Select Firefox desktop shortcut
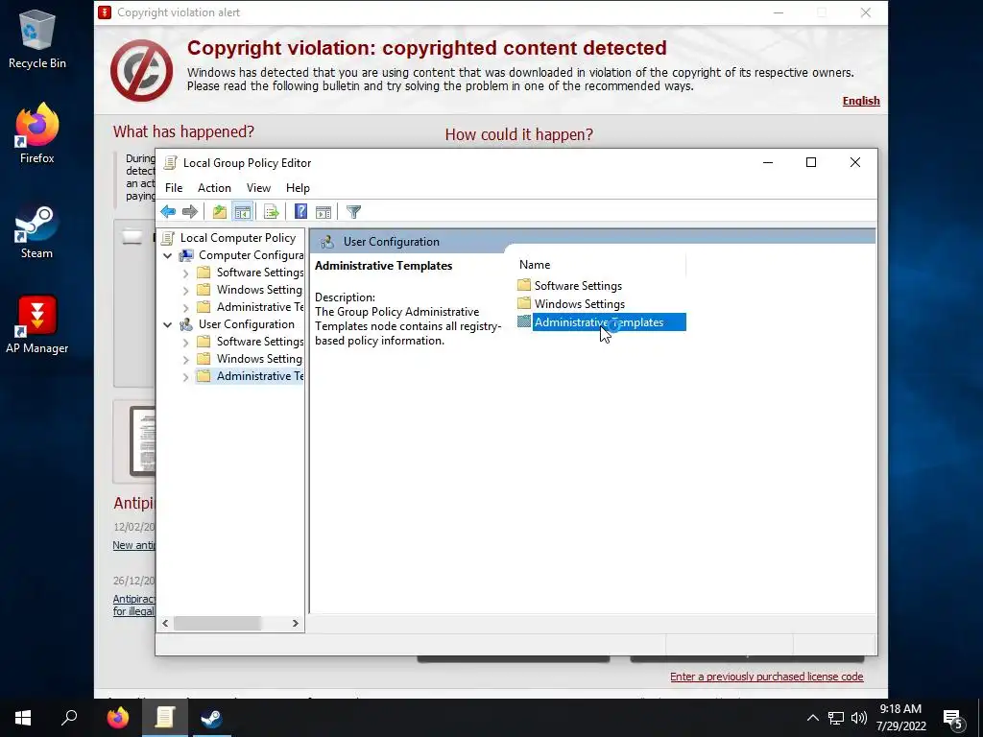Screen dimensions: 983x737 pyautogui.click(x=37, y=133)
